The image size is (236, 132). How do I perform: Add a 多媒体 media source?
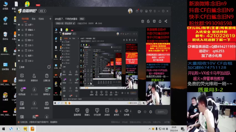(107, 112)
